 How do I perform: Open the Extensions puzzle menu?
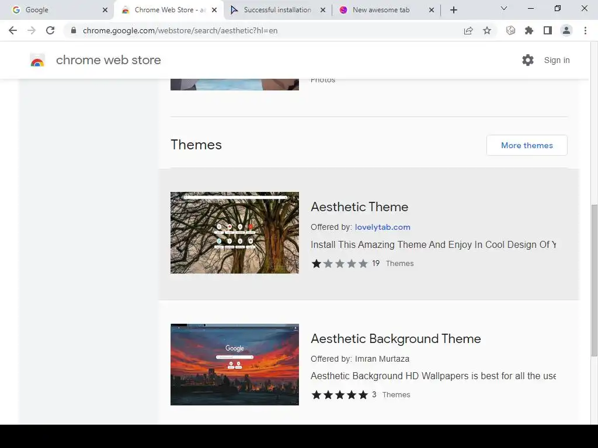coord(529,30)
